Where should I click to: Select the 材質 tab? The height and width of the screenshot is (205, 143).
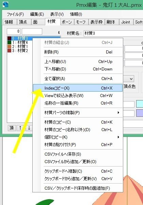pos(52,21)
